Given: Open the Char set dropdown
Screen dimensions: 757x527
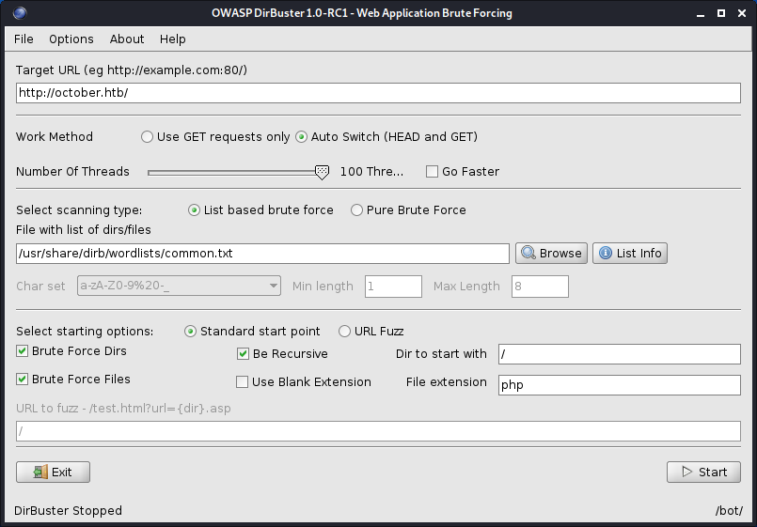Looking at the screenshot, I should point(179,286).
